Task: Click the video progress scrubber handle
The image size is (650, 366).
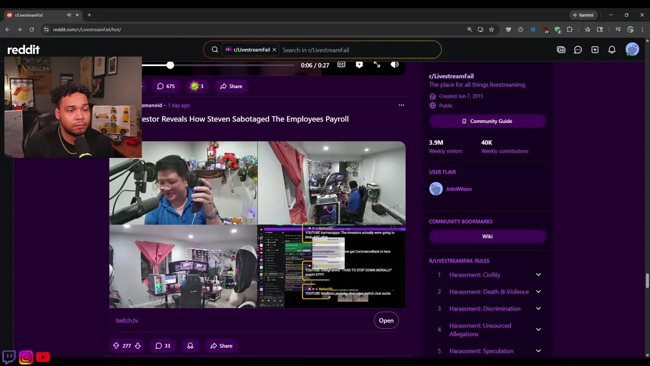Action: coord(170,65)
